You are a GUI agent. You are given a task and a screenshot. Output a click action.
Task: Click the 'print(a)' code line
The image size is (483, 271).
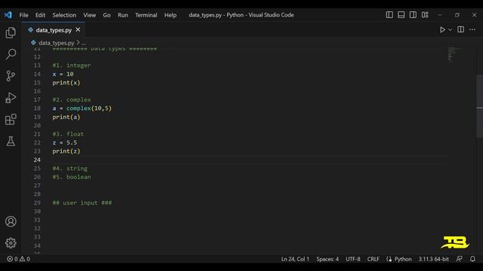66,117
